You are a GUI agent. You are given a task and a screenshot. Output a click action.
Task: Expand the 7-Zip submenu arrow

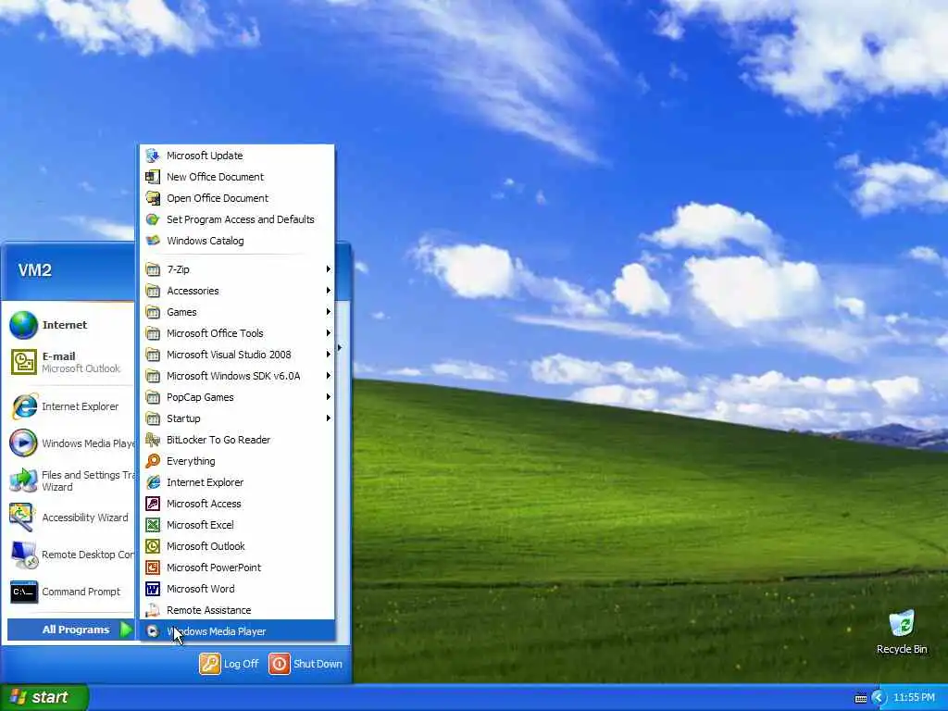coord(329,269)
